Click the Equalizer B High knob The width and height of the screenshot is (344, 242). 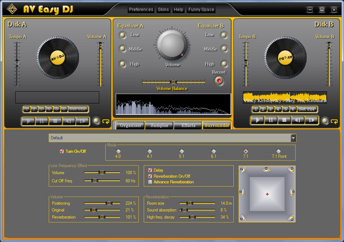(224, 64)
